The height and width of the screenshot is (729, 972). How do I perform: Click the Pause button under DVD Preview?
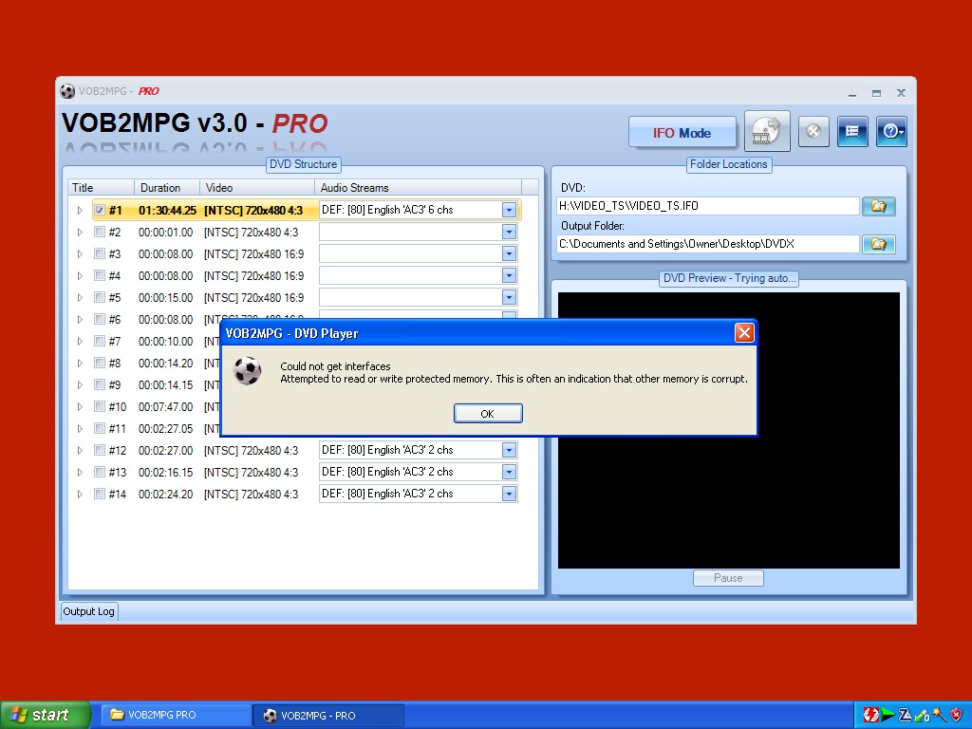tap(728, 578)
